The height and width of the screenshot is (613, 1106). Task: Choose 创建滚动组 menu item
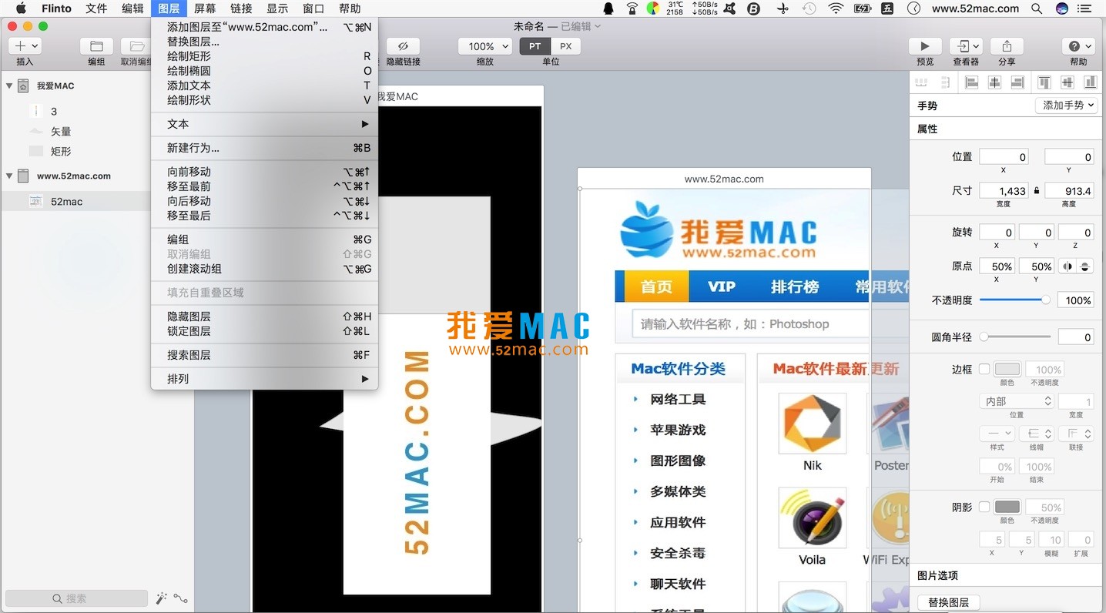tap(265, 269)
